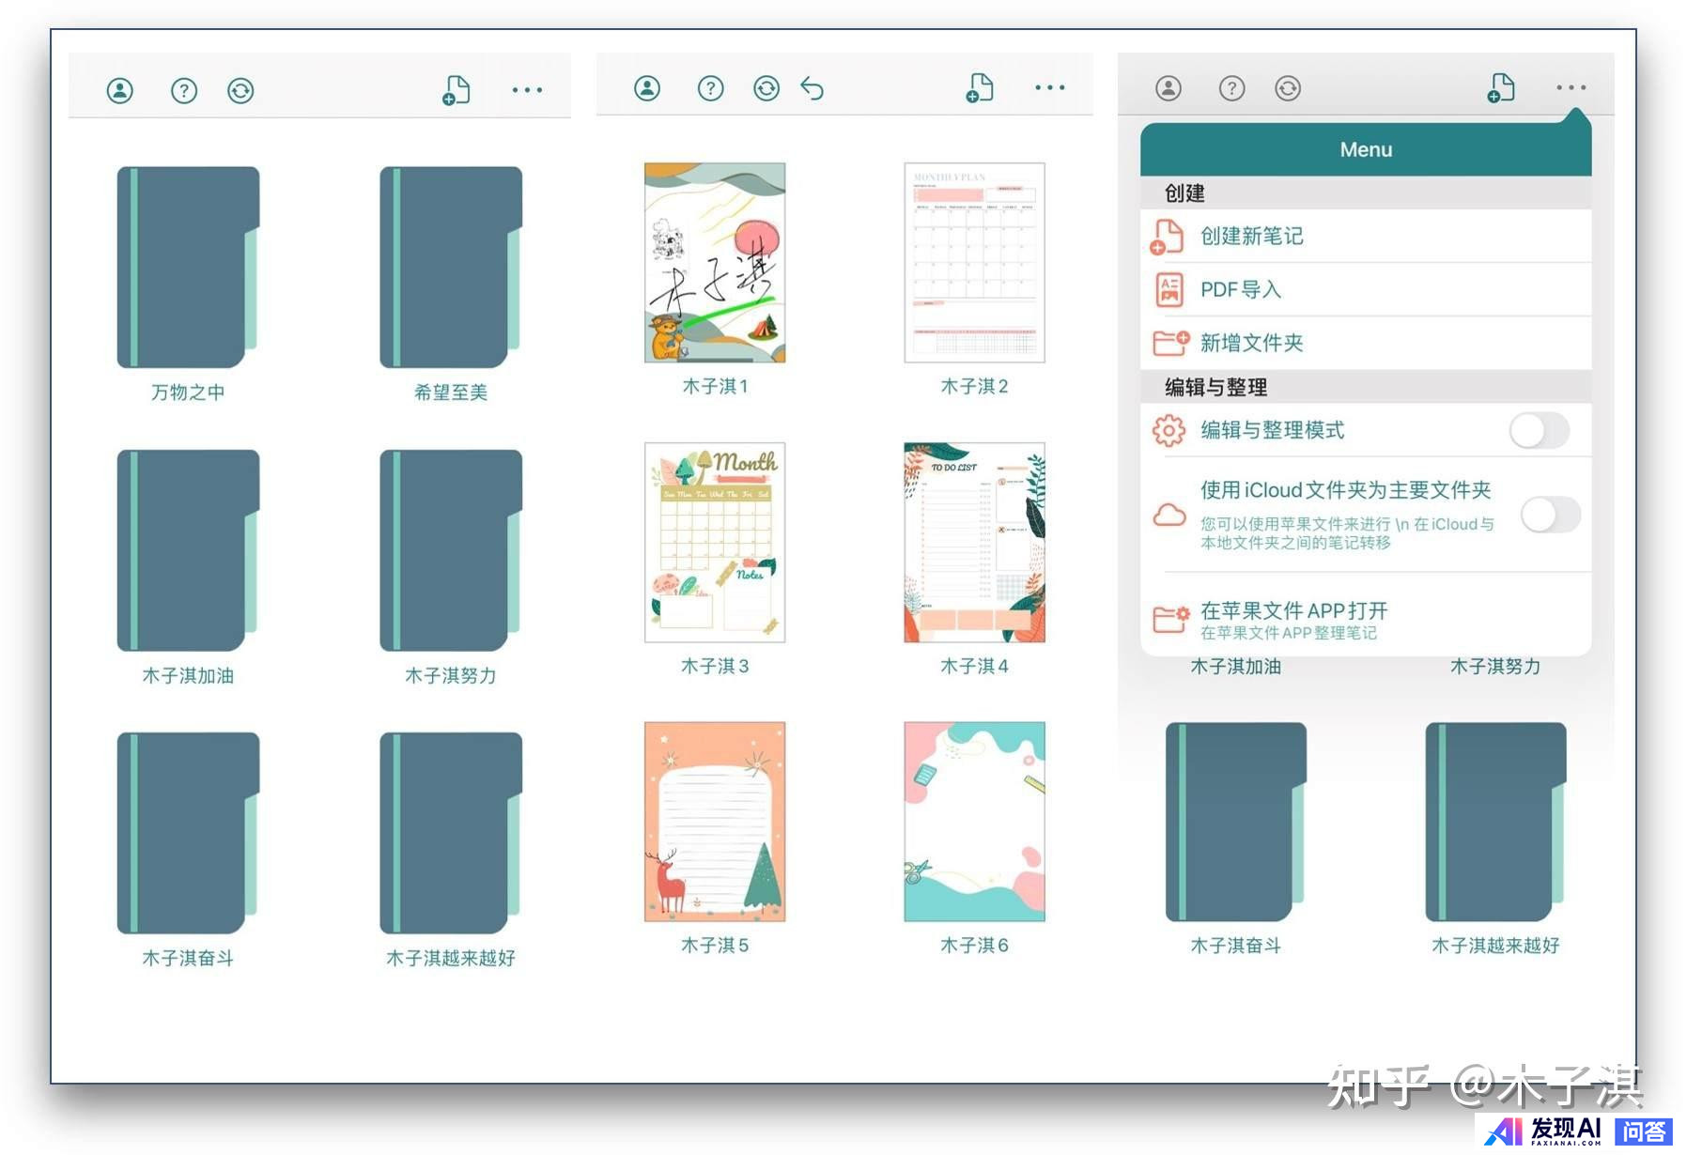Viewport: 1687px width, 1155px height.
Task: Select 新增文件夹 in Menu
Action: (1366, 343)
